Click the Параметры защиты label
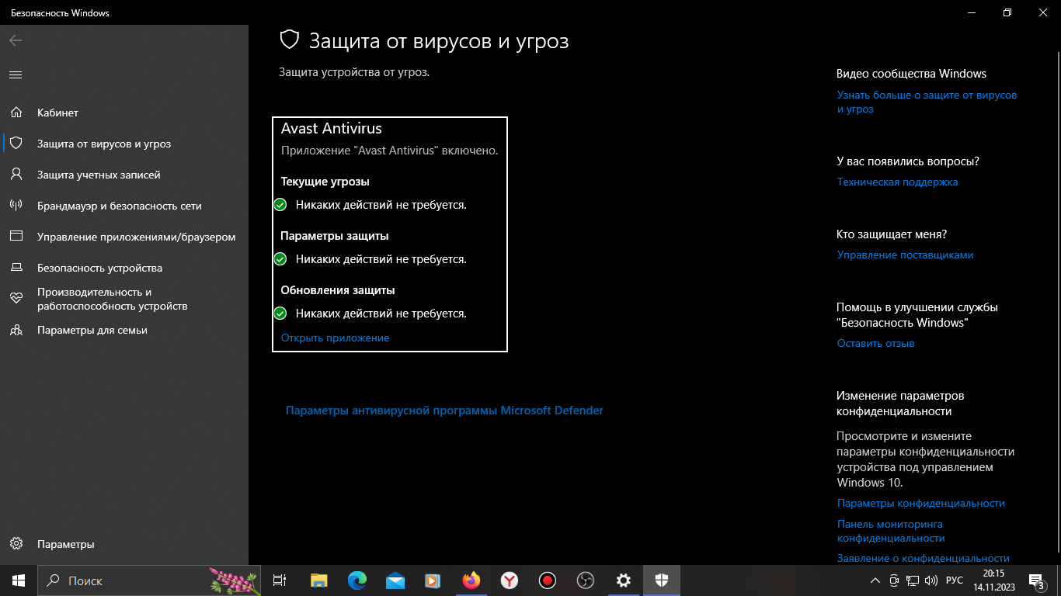 click(x=335, y=236)
